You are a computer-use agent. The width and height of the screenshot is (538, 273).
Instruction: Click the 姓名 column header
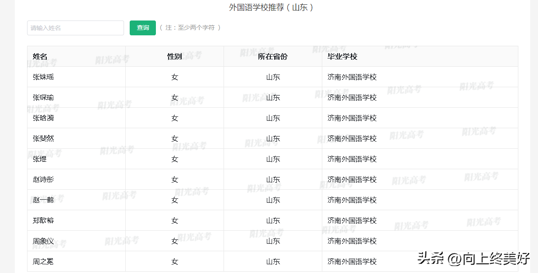tap(40, 57)
